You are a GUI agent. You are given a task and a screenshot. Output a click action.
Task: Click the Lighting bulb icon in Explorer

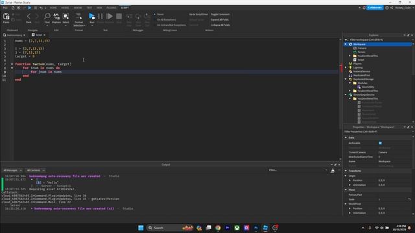tap(350, 67)
